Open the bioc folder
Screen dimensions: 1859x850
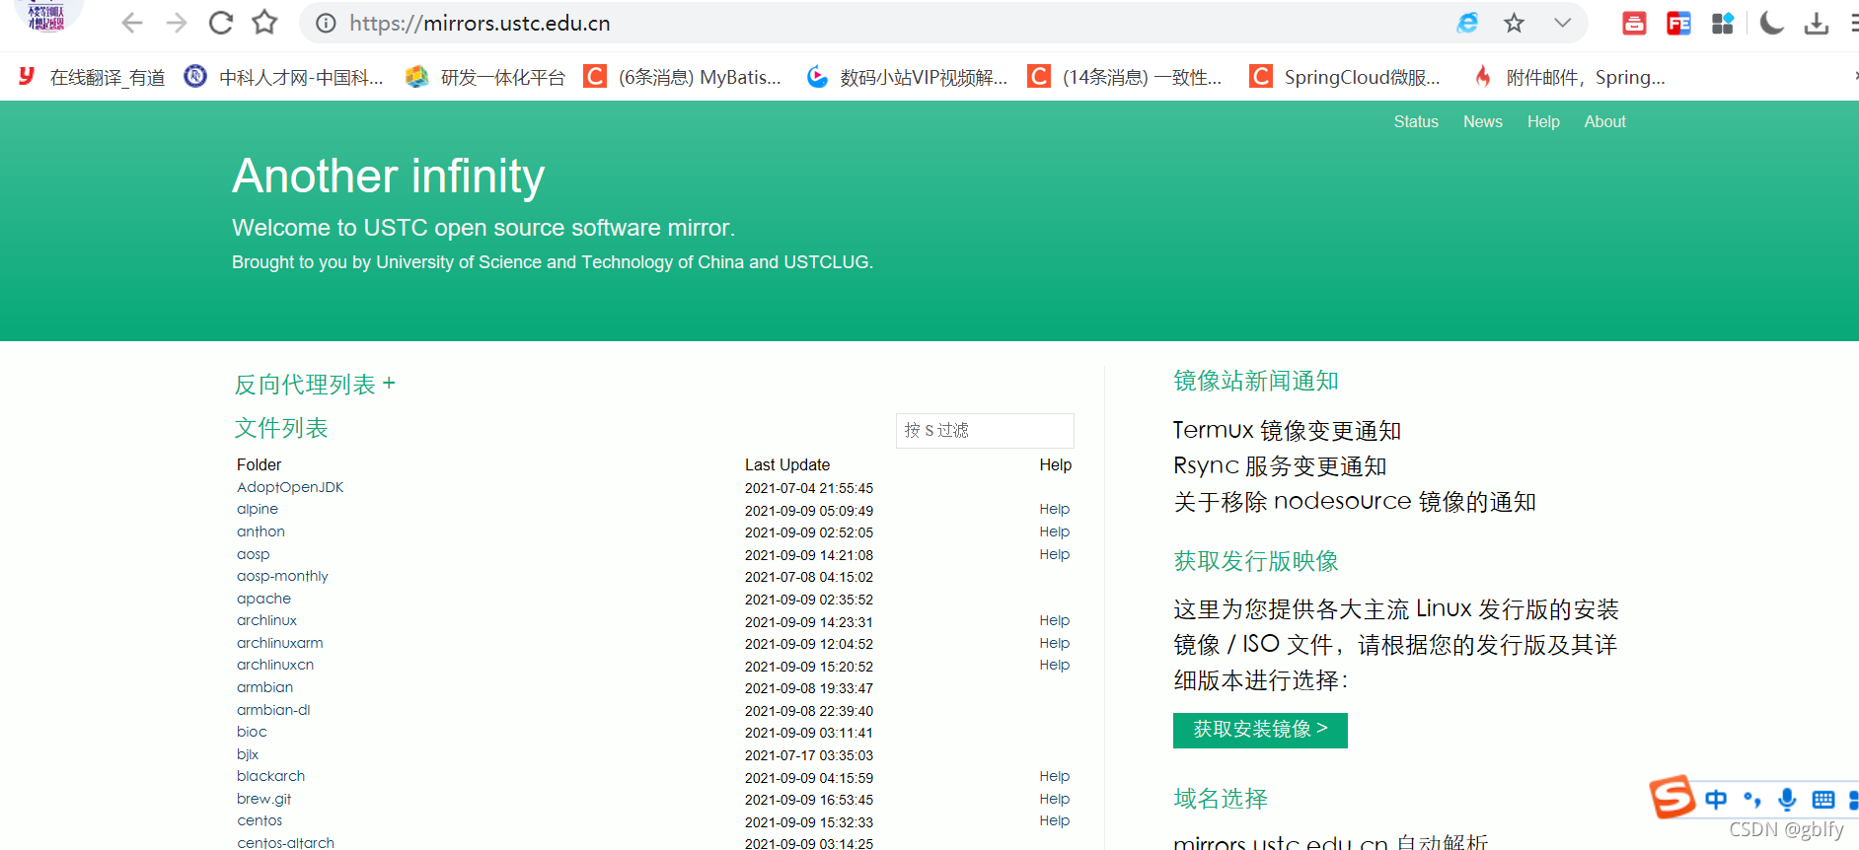[252, 732]
